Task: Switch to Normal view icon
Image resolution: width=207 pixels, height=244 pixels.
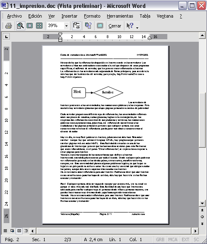Action: pos(5,230)
